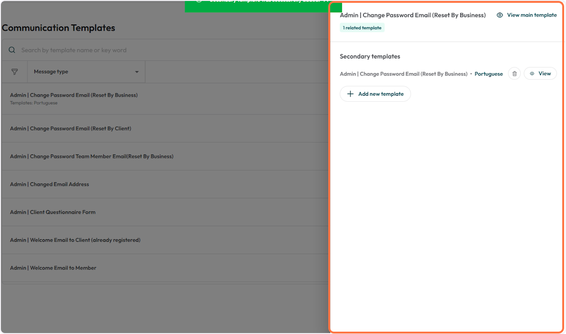Open the Message type dropdown
566x334 pixels.
86,72
